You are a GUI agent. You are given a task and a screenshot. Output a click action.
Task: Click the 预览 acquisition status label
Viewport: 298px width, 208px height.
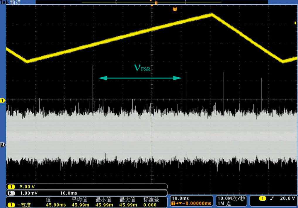[x=15, y=2]
